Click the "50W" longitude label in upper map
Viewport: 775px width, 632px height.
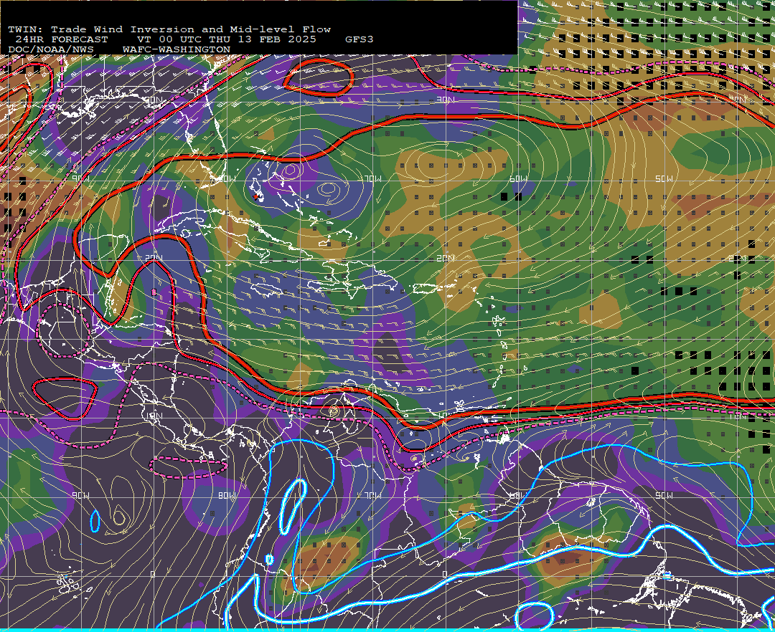[x=664, y=179]
